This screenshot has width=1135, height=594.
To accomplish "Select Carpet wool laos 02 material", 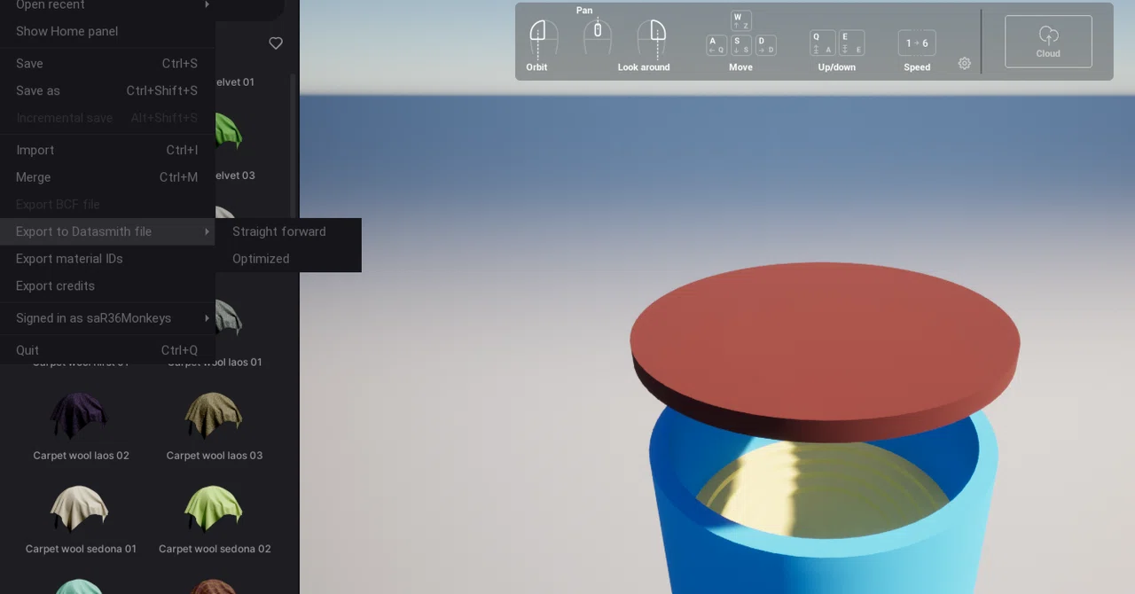I will [x=81, y=426].
